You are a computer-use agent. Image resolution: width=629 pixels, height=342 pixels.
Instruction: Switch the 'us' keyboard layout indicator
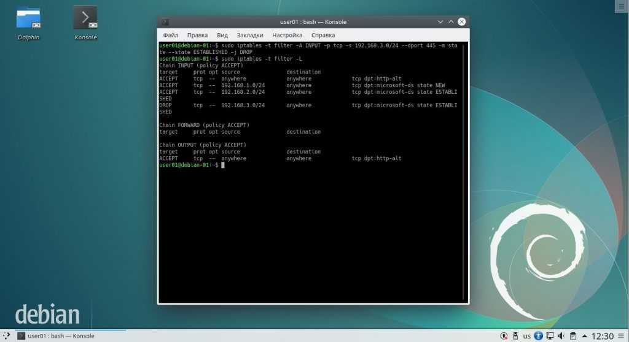tap(527, 336)
